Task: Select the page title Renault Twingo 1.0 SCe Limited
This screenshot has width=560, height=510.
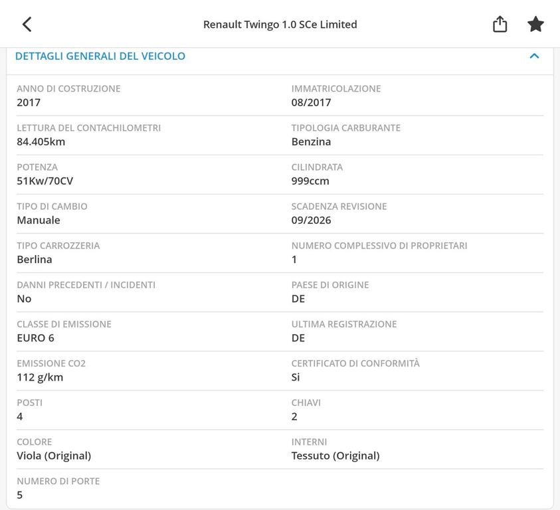Action: 280,25
